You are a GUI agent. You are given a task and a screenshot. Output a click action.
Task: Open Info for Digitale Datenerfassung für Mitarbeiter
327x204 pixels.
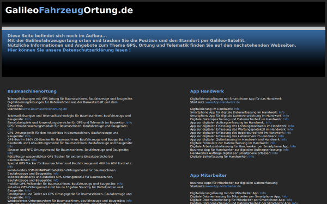click(x=284, y=196)
